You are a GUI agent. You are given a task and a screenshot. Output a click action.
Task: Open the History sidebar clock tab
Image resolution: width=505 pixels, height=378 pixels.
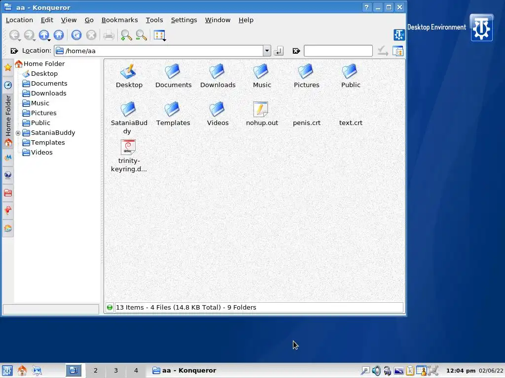point(8,85)
